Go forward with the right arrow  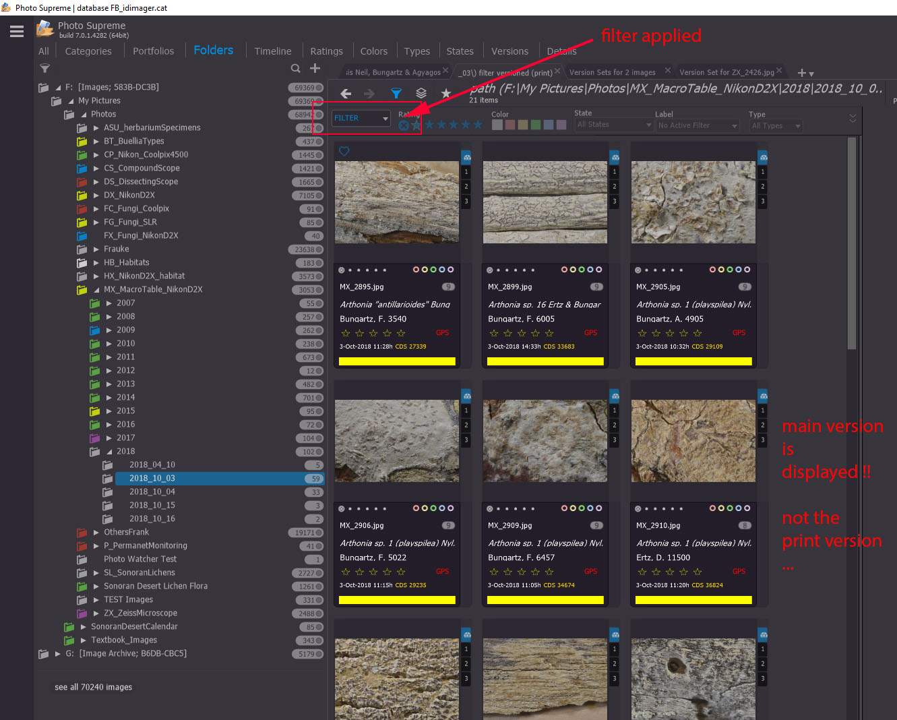pos(369,94)
